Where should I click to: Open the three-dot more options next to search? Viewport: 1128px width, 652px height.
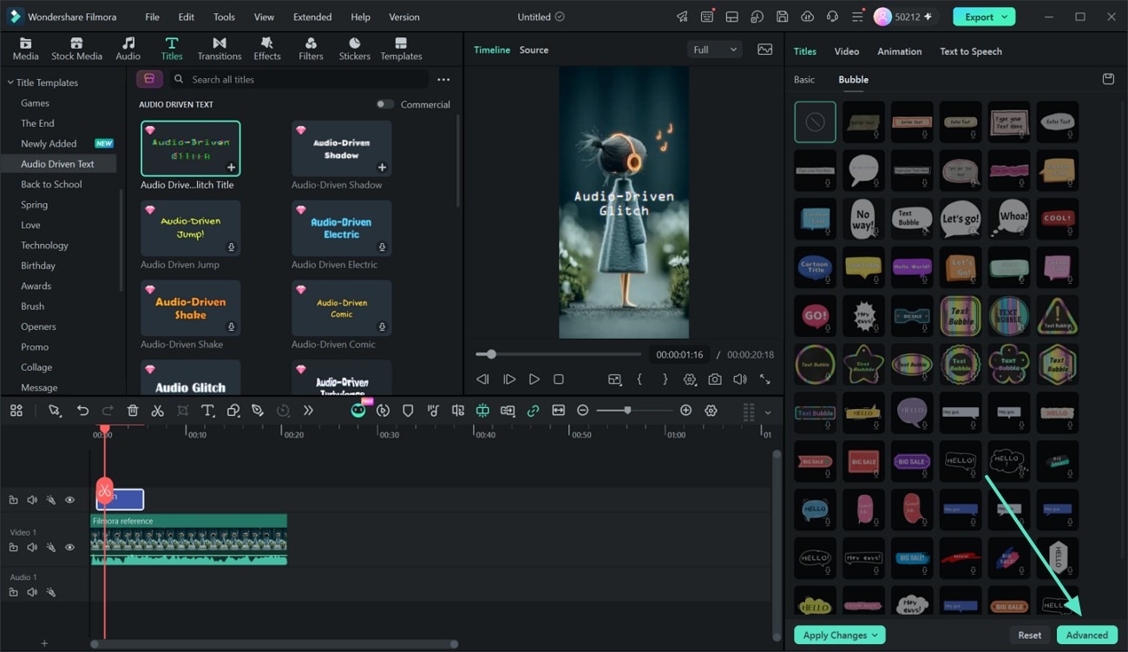pyautogui.click(x=443, y=79)
